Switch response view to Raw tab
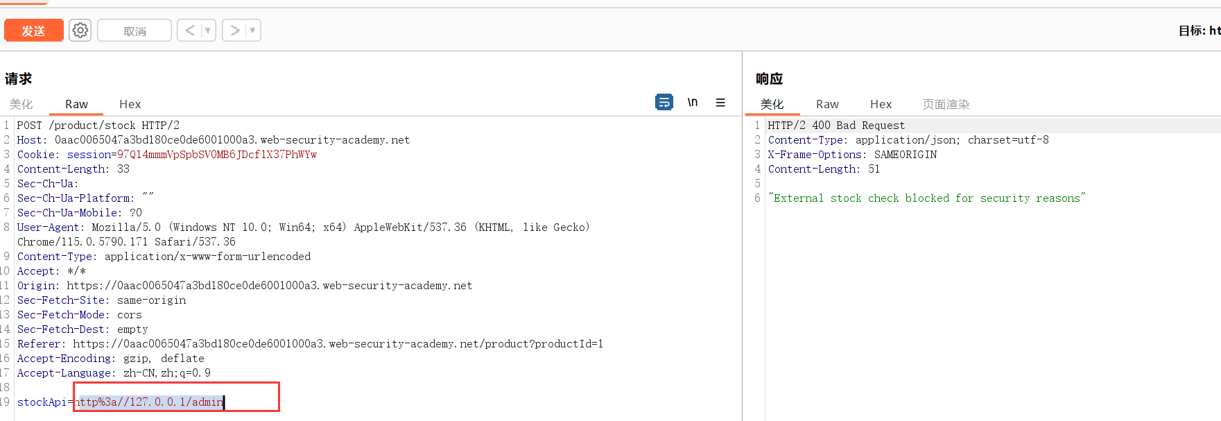 pyautogui.click(x=827, y=104)
